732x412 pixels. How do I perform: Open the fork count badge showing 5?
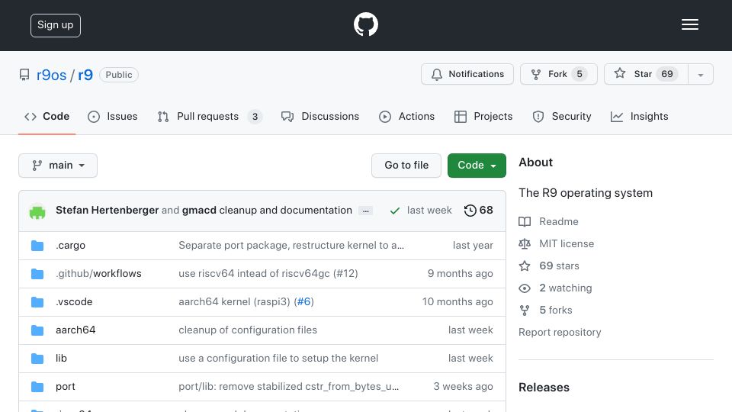[x=579, y=74]
